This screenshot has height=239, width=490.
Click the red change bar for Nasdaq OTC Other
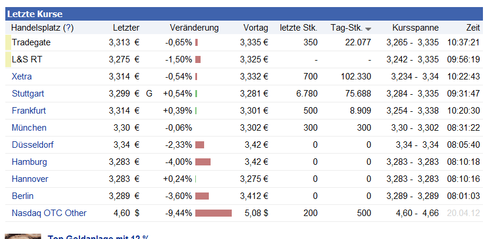(213, 213)
